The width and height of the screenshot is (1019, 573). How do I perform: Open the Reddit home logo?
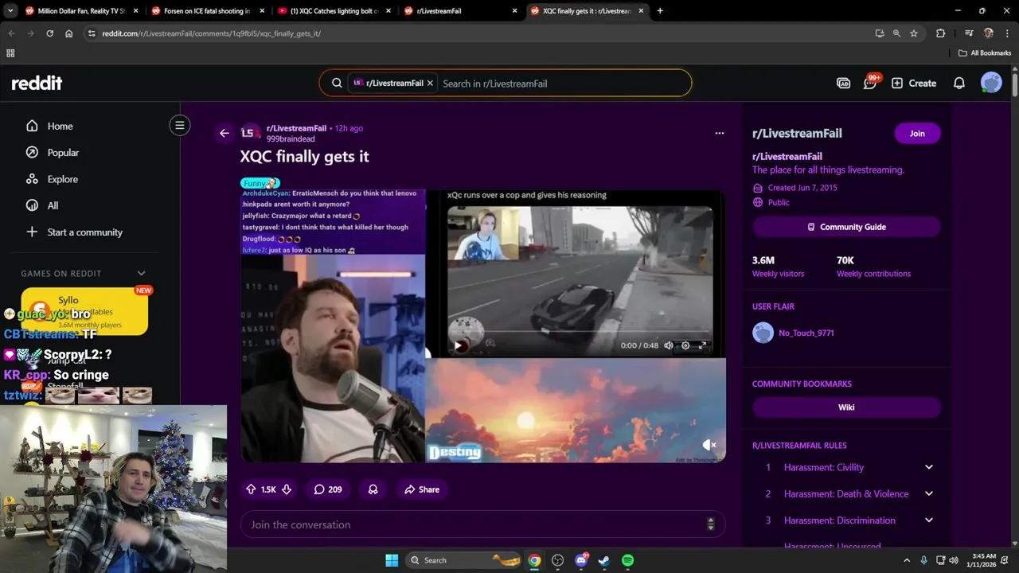(x=37, y=83)
